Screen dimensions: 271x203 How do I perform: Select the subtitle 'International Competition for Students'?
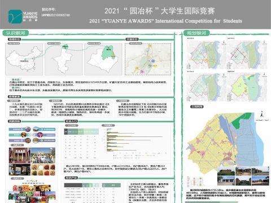click(199, 21)
